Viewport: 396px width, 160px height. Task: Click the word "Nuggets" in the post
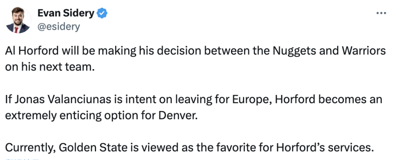pyautogui.click(x=294, y=51)
